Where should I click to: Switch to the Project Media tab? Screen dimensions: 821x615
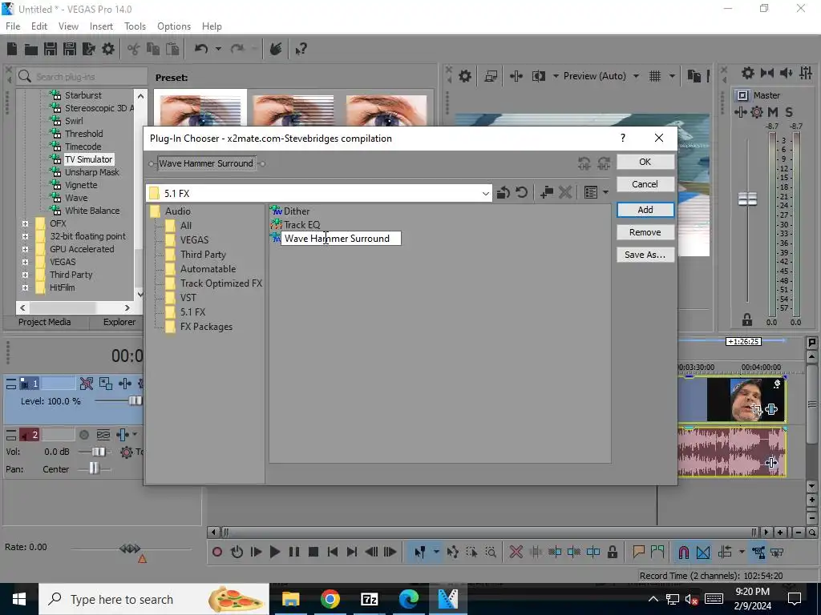click(45, 322)
